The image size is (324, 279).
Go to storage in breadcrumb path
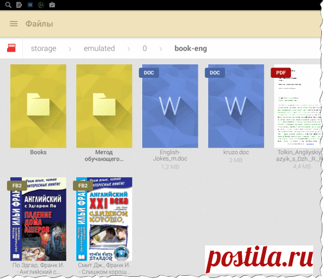(x=44, y=48)
